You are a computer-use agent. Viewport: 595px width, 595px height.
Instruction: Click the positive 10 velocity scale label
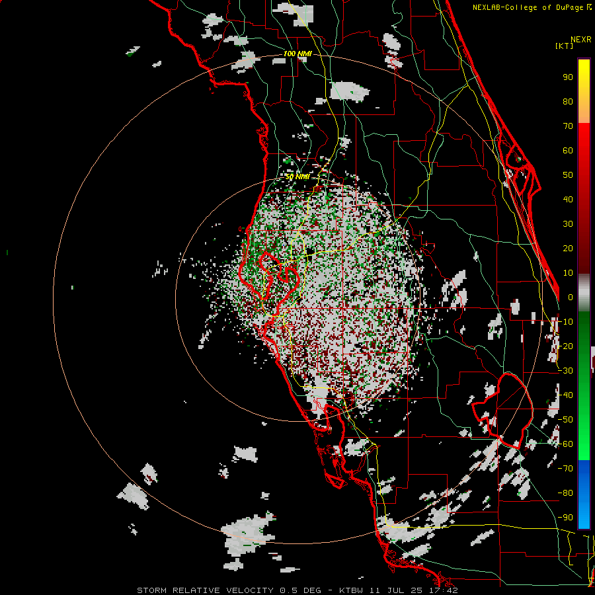(x=568, y=273)
